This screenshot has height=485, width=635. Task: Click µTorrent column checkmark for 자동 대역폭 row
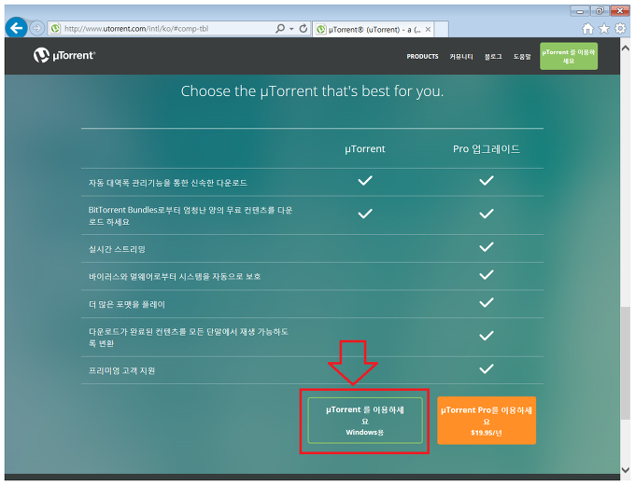[365, 181]
